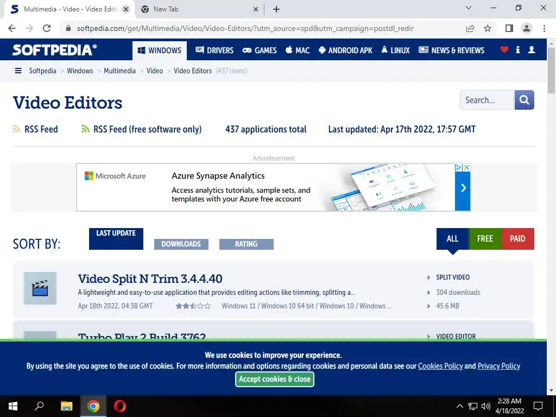Image resolution: width=556 pixels, height=417 pixels.
Task: Click the SPLIT VIDEO tag
Action: (453, 277)
